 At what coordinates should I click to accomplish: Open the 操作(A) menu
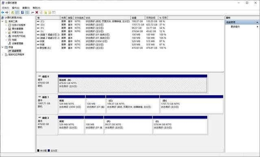[x=15, y=8]
